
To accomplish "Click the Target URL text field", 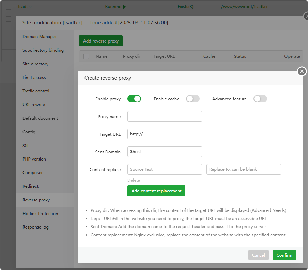I will pos(165,134).
